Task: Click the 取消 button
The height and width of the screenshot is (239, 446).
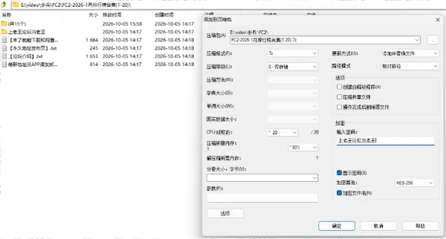Action: pyautogui.click(x=379, y=226)
